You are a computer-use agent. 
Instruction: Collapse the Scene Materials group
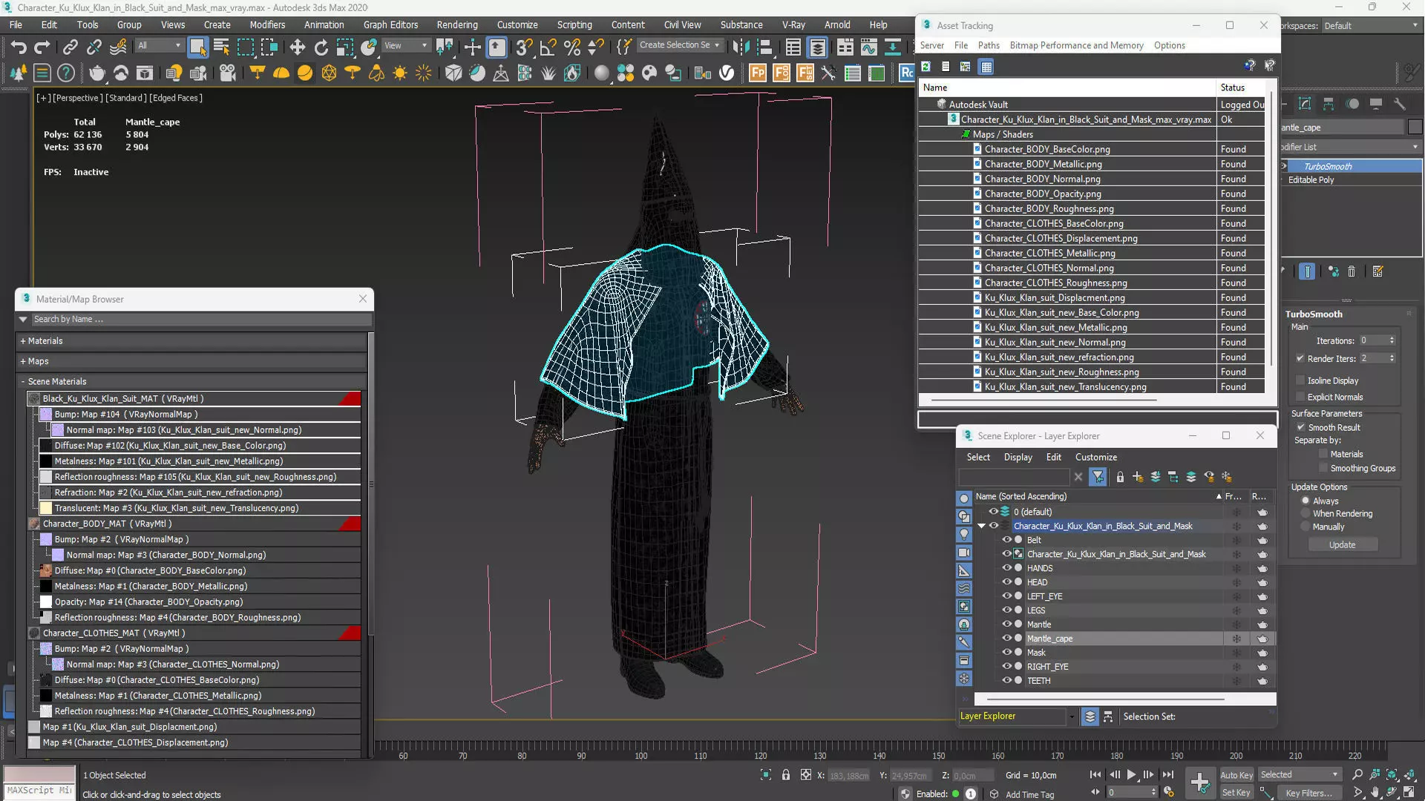(23, 381)
